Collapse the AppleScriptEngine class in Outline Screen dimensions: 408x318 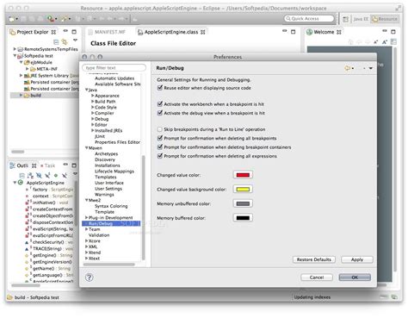[15, 183]
